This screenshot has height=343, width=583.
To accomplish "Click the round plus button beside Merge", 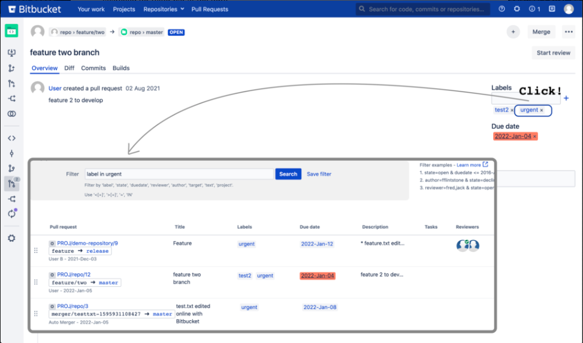I will point(513,32).
